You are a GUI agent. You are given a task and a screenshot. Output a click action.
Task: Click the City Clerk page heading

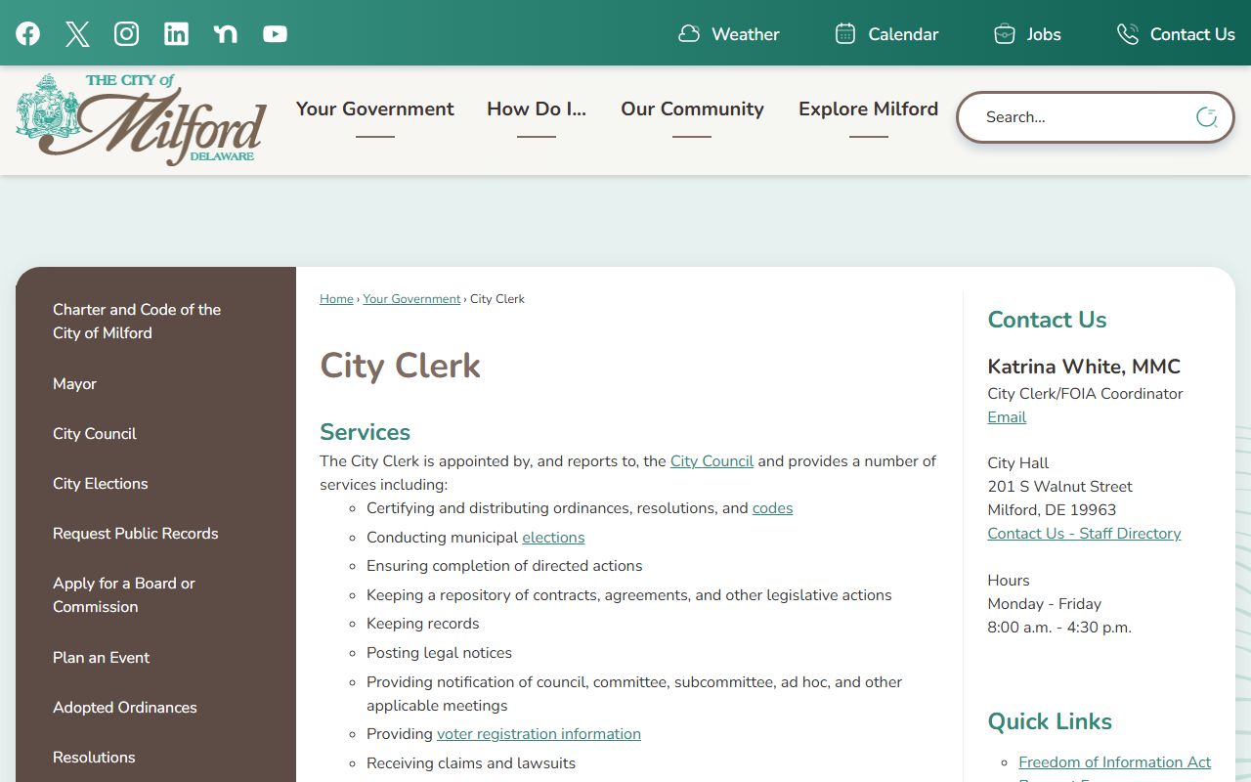pos(400,366)
